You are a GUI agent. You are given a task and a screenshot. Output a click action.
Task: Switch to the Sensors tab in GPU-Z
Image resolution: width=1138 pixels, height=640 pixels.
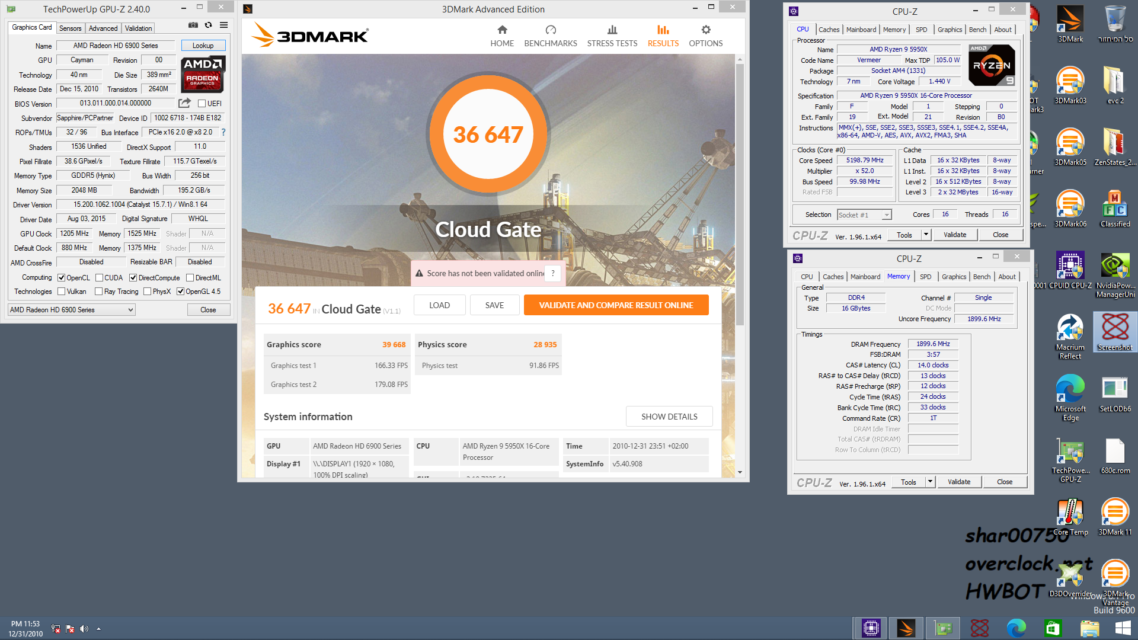point(70,28)
